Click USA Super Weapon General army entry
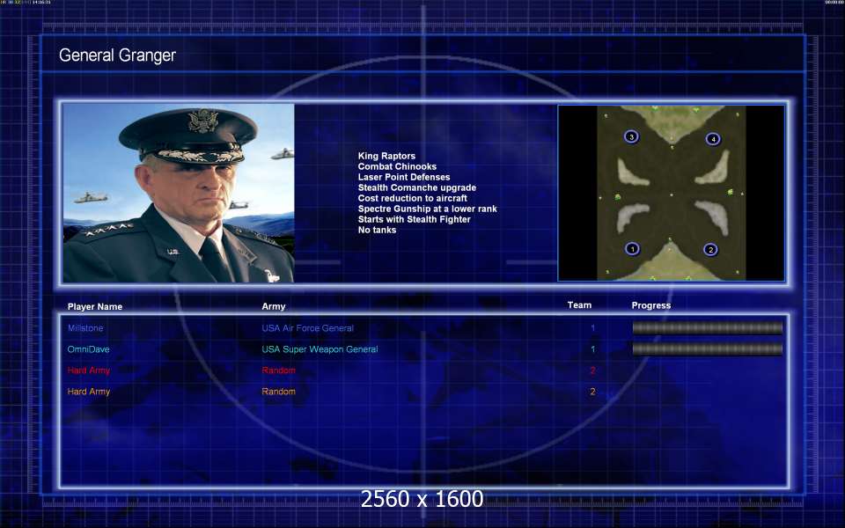The height and width of the screenshot is (528, 845). pos(320,349)
